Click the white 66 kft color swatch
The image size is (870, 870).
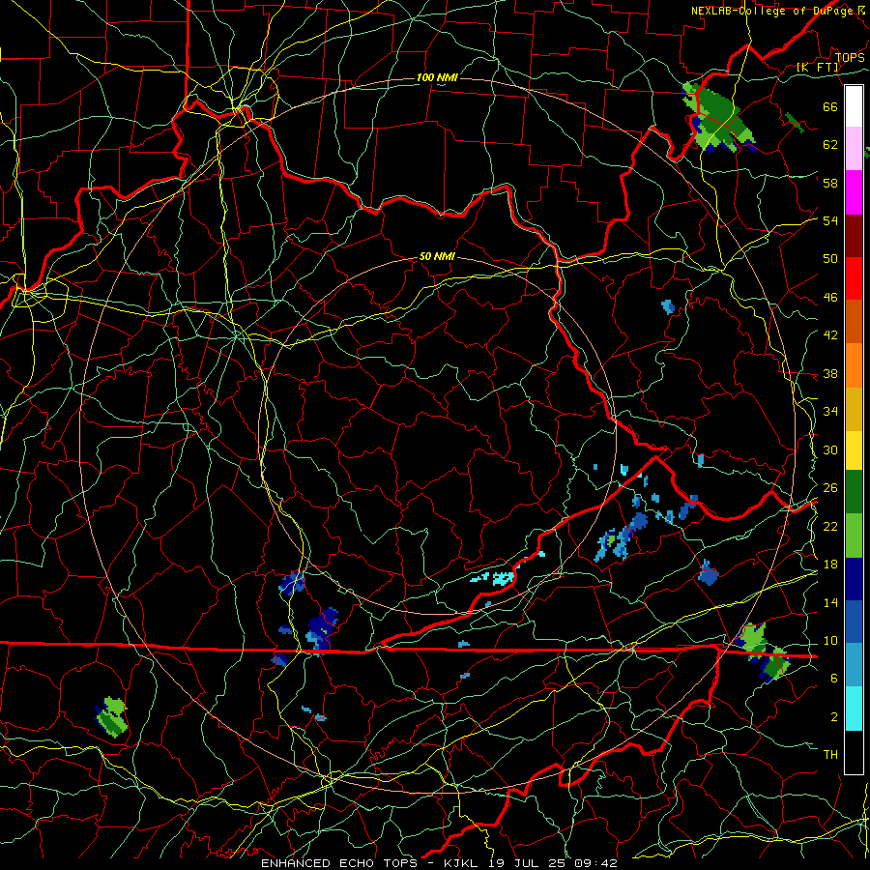click(854, 106)
